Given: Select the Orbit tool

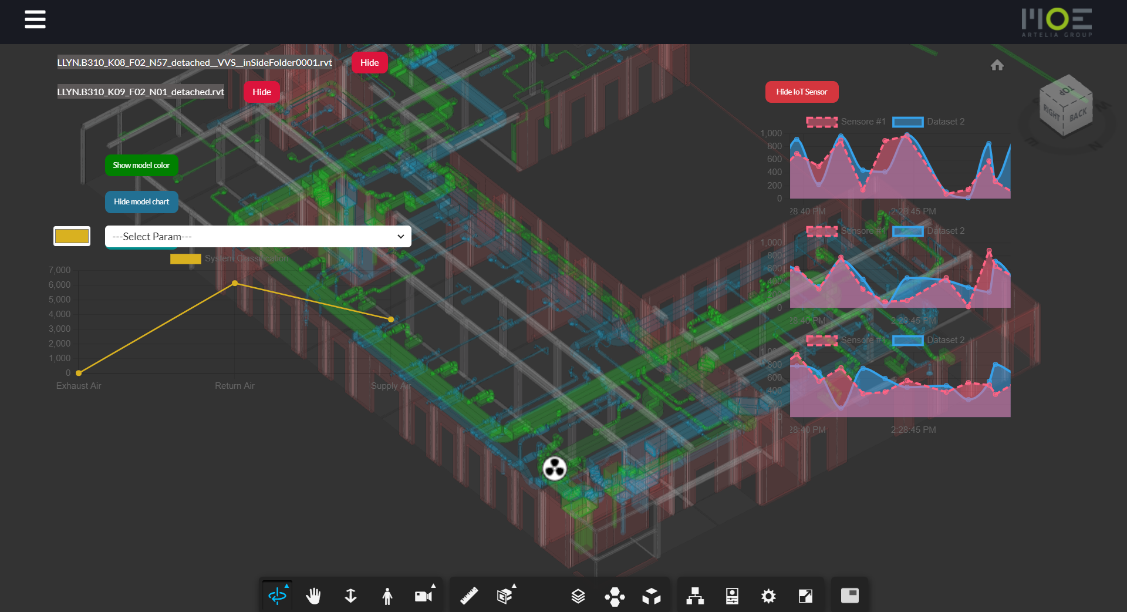Looking at the screenshot, I should [277, 596].
